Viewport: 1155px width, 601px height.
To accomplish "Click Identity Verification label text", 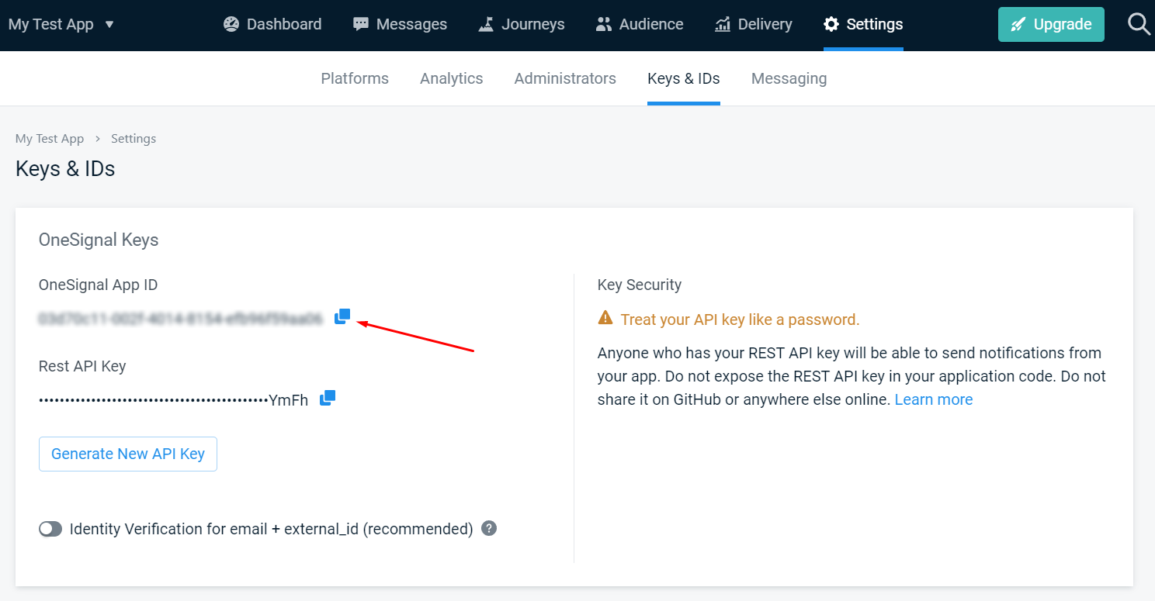I will click(272, 529).
